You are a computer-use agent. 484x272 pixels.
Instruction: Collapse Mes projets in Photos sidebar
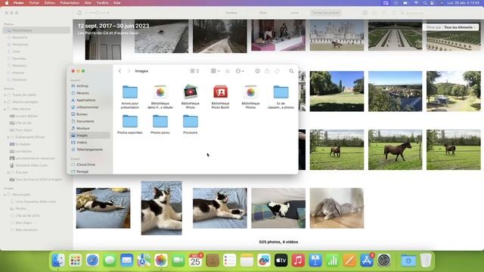click(x=5, y=195)
